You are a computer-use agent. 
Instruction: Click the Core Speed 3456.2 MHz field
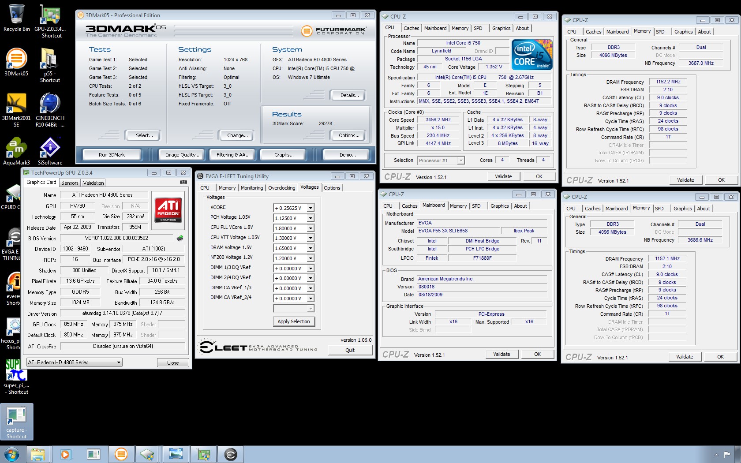click(x=438, y=120)
